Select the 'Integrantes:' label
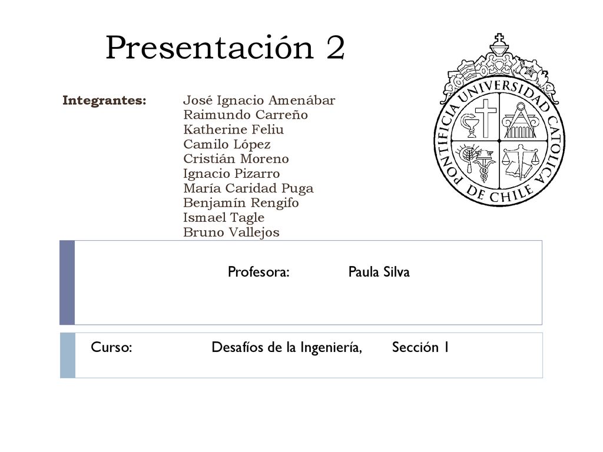This screenshot has height=452, width=603. coord(105,100)
